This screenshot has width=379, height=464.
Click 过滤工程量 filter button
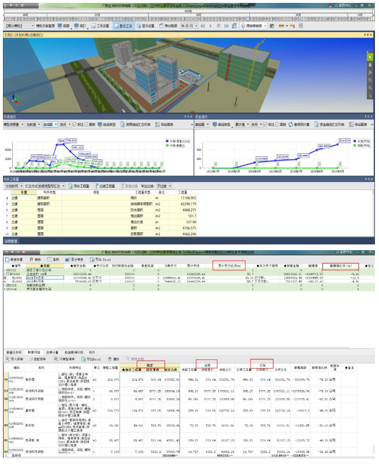tap(104, 186)
